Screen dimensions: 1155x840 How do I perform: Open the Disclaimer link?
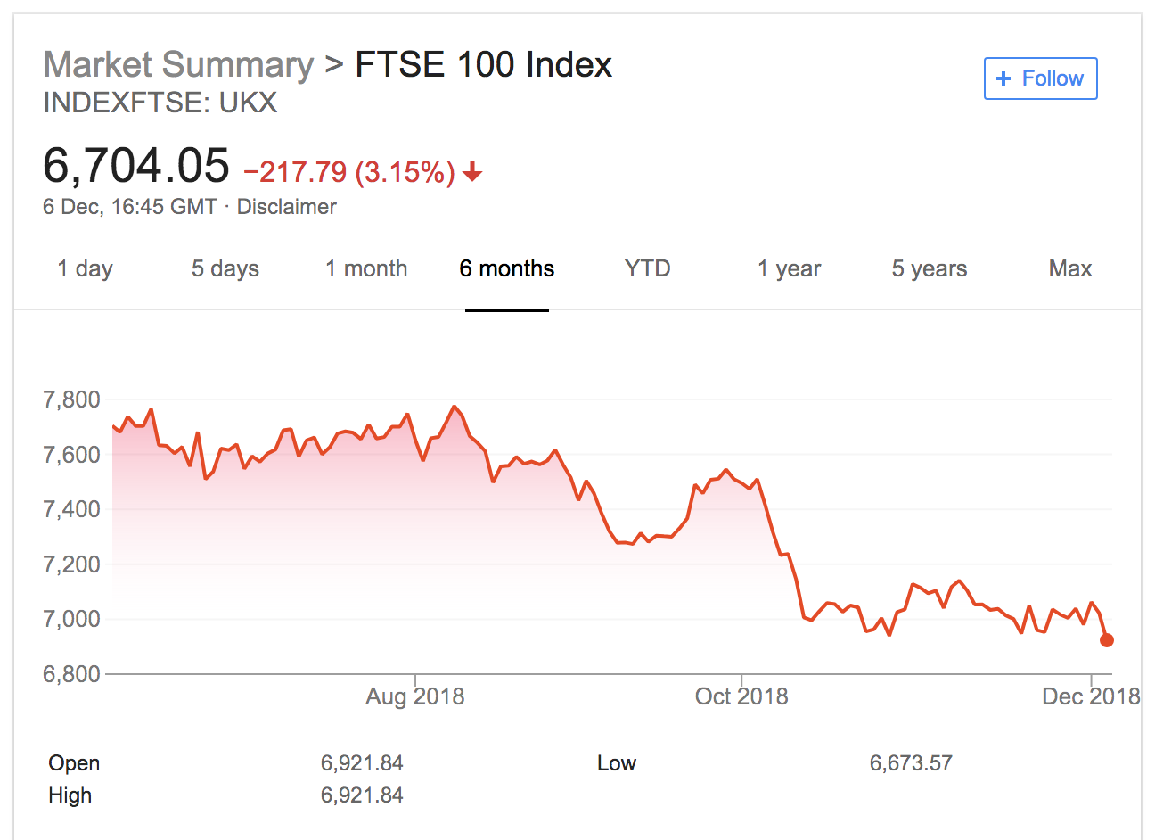pyautogui.click(x=286, y=207)
